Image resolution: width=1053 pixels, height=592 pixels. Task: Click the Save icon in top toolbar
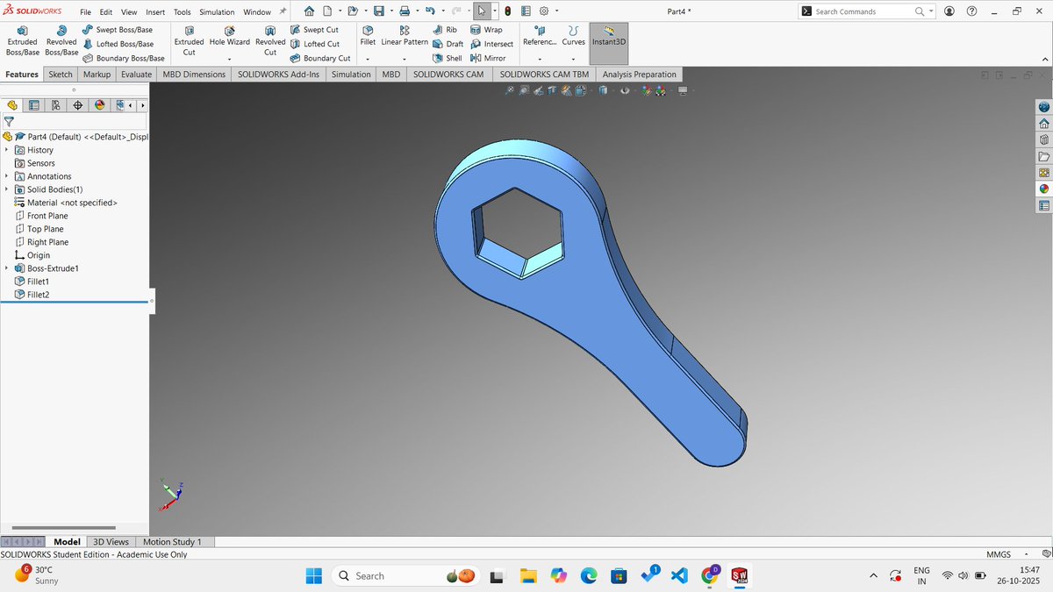(x=378, y=11)
